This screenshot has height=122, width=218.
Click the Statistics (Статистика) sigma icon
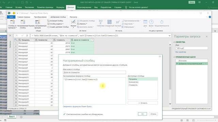(100, 22)
